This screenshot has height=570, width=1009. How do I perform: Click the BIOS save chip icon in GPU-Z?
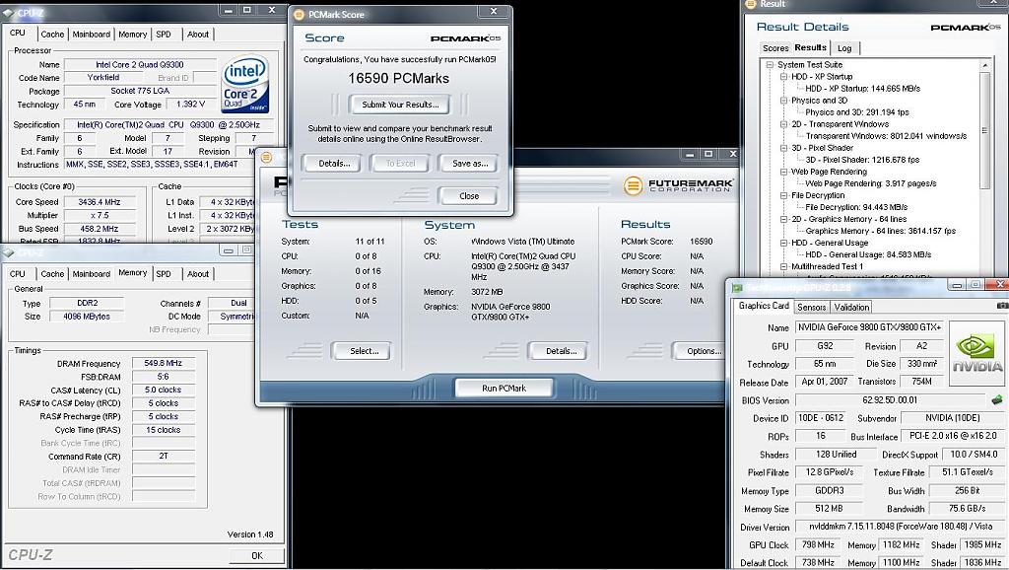997,400
